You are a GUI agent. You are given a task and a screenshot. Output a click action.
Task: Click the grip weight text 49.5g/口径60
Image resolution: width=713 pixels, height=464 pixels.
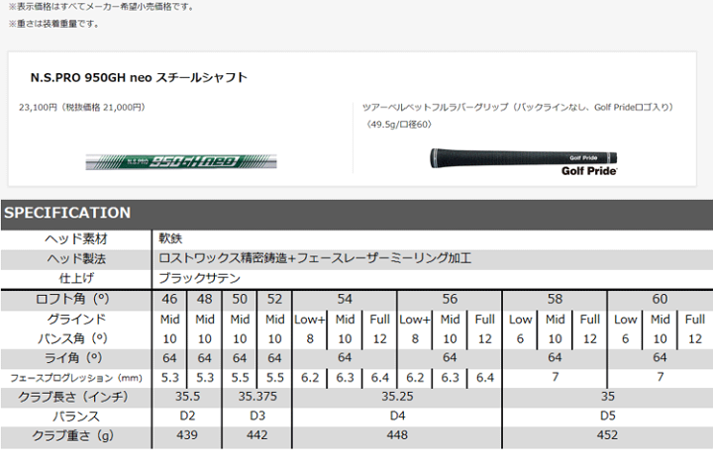pos(399,125)
